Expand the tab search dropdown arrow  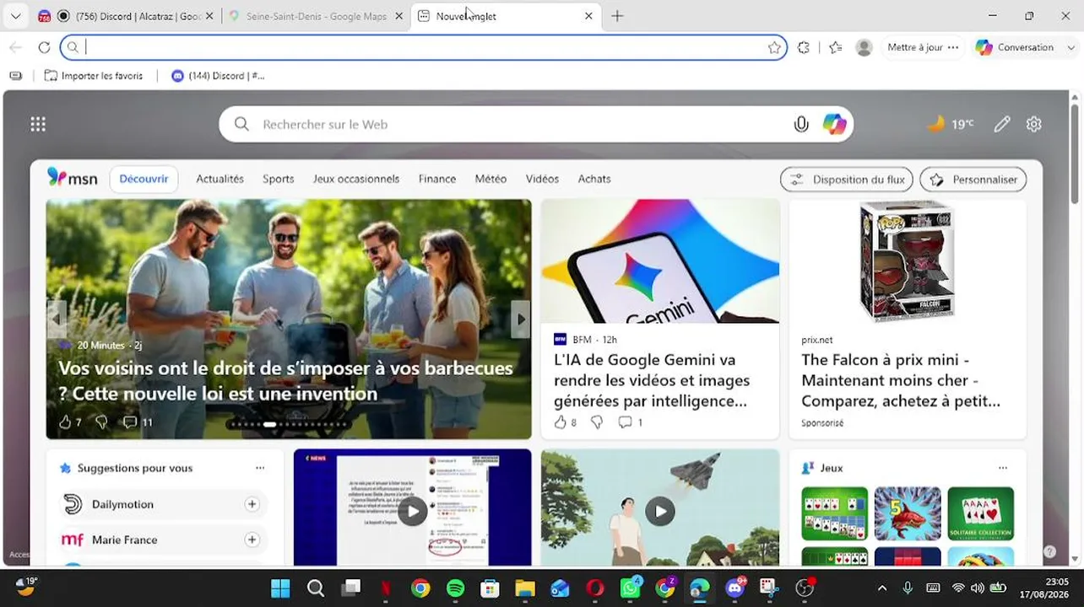point(15,16)
